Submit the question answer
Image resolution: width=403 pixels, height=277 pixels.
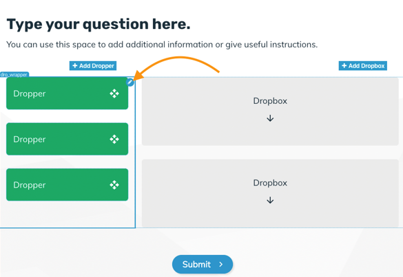tap(203, 264)
